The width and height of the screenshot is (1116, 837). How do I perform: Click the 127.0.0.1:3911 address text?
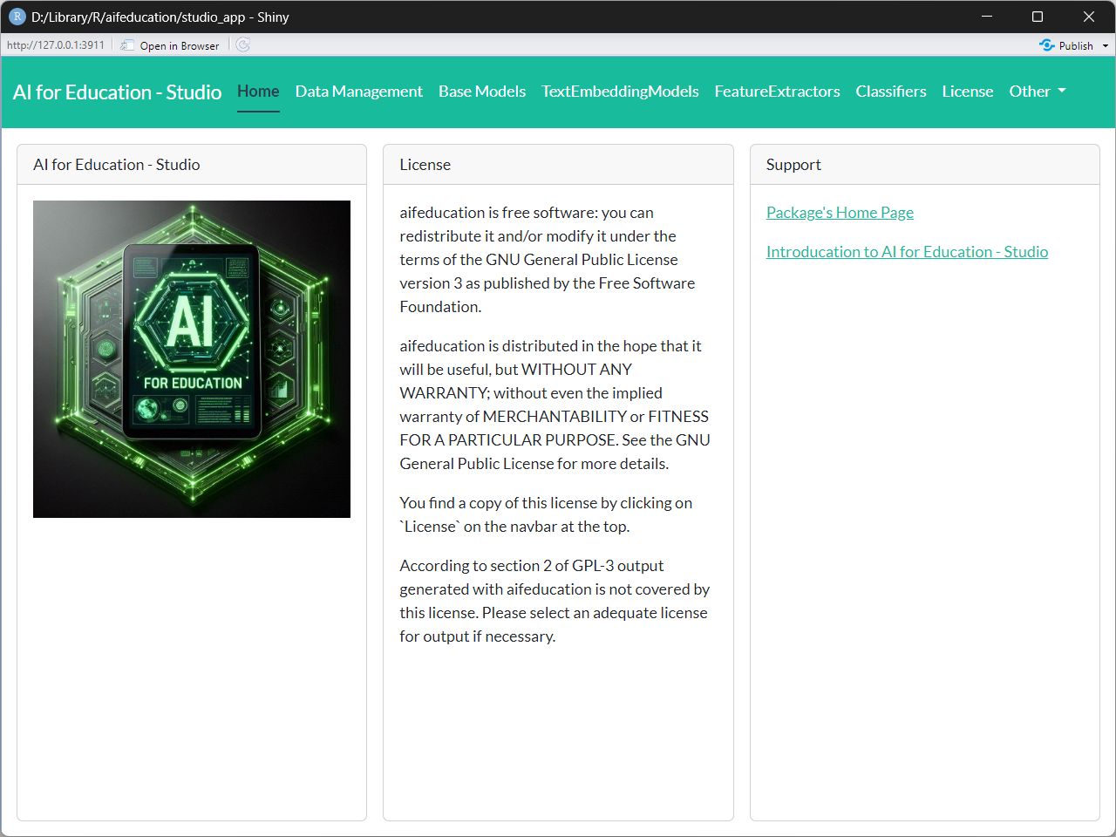click(56, 45)
